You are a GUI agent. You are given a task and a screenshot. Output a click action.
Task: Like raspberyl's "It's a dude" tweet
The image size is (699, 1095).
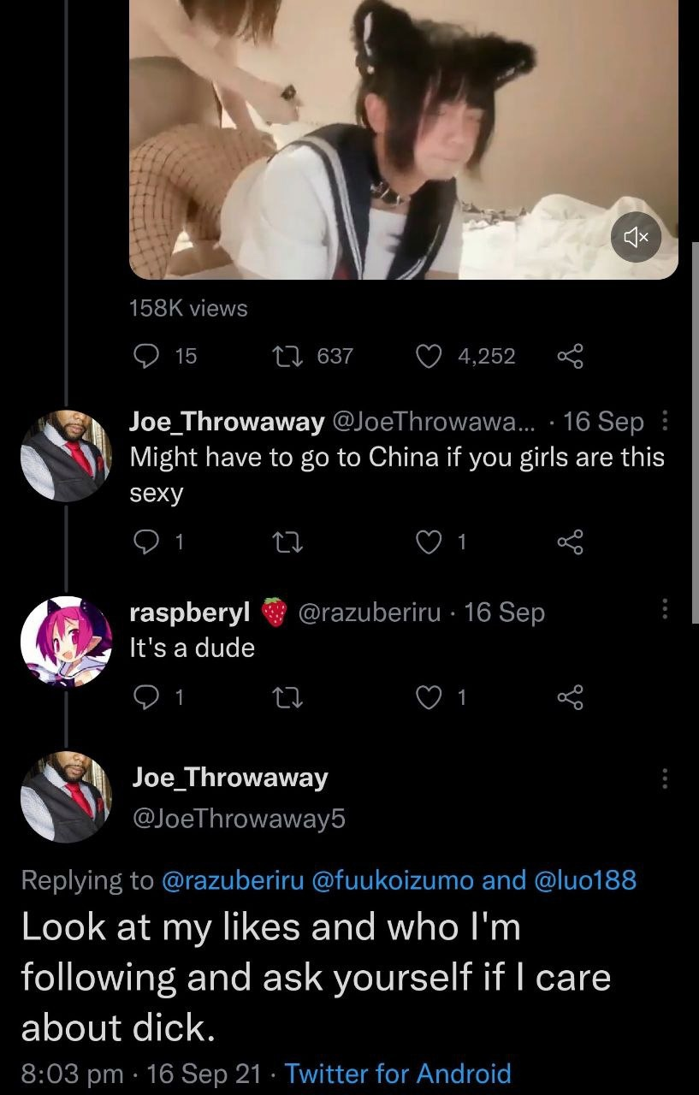coord(428,698)
